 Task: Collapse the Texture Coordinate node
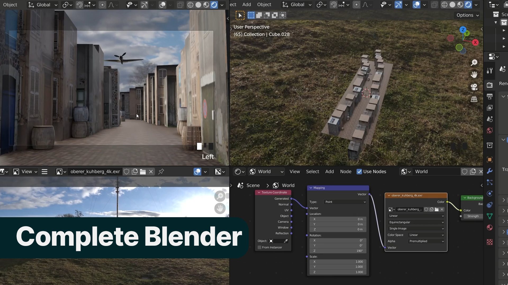pos(259,192)
